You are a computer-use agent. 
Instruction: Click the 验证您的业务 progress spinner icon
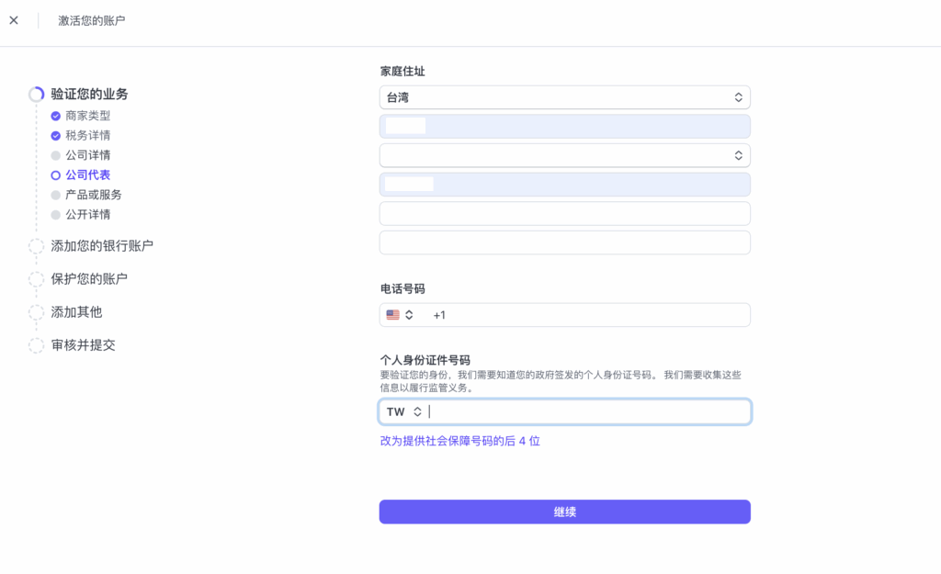37,95
